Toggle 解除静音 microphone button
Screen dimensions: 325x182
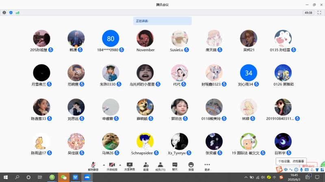tap(93, 166)
